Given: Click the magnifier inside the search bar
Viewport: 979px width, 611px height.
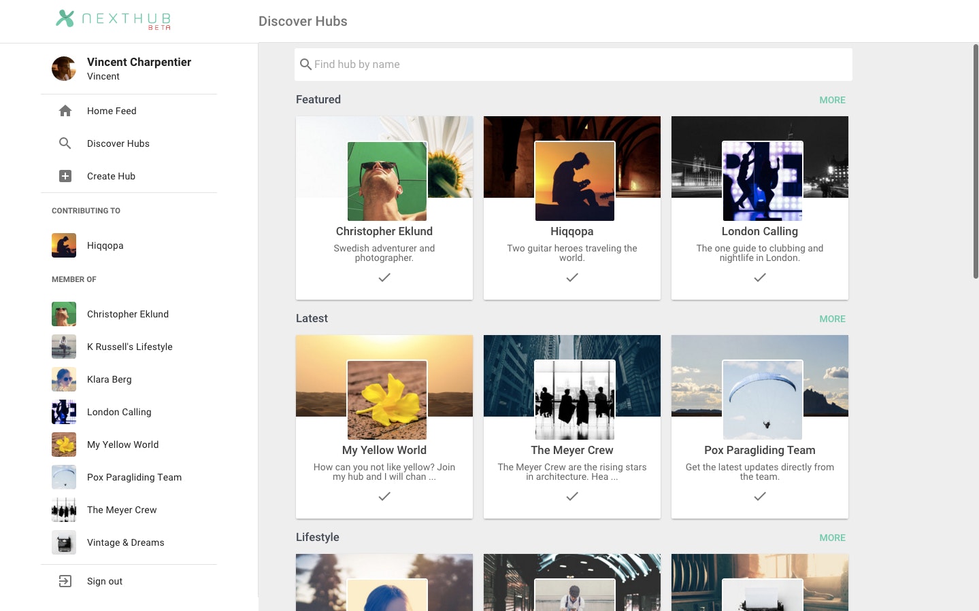Looking at the screenshot, I should (305, 64).
